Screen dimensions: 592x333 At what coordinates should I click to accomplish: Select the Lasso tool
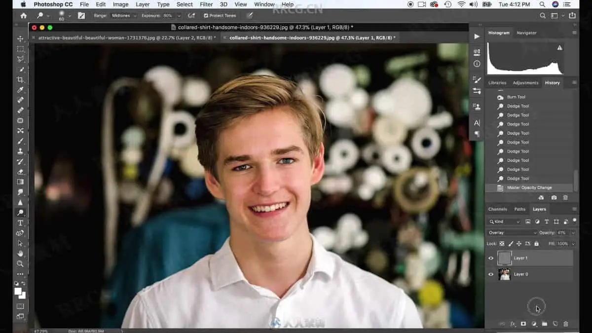pyautogui.click(x=20, y=59)
